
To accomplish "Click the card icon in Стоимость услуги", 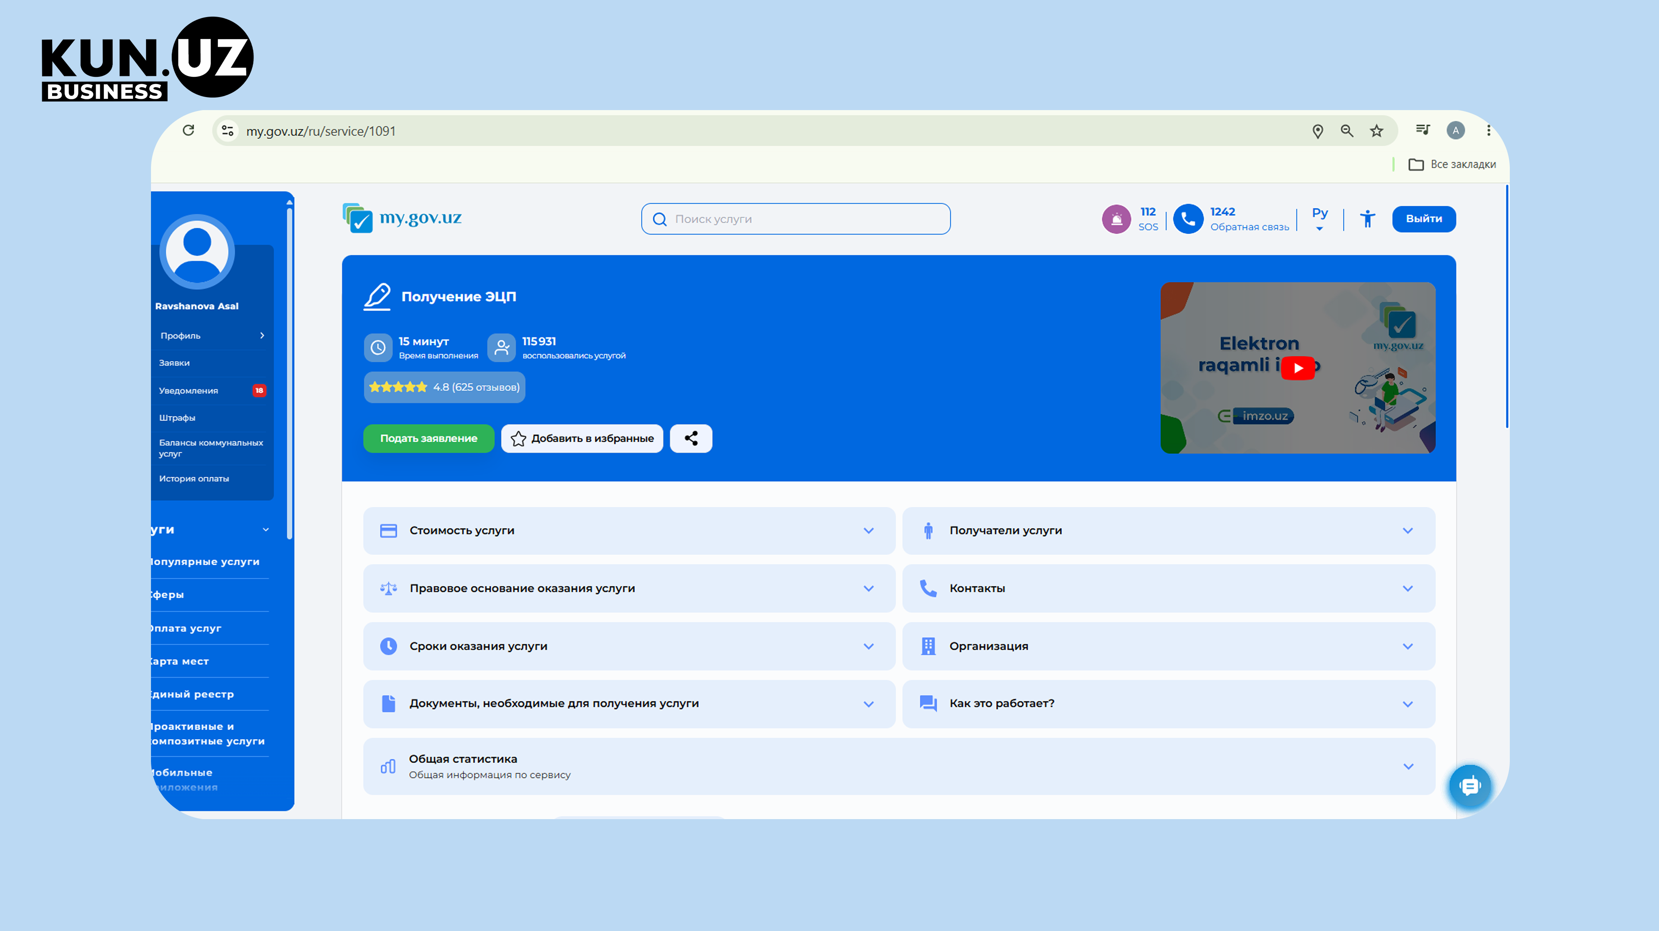I will point(388,531).
